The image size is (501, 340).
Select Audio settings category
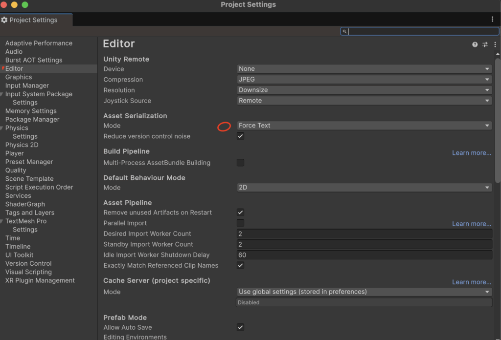click(14, 52)
